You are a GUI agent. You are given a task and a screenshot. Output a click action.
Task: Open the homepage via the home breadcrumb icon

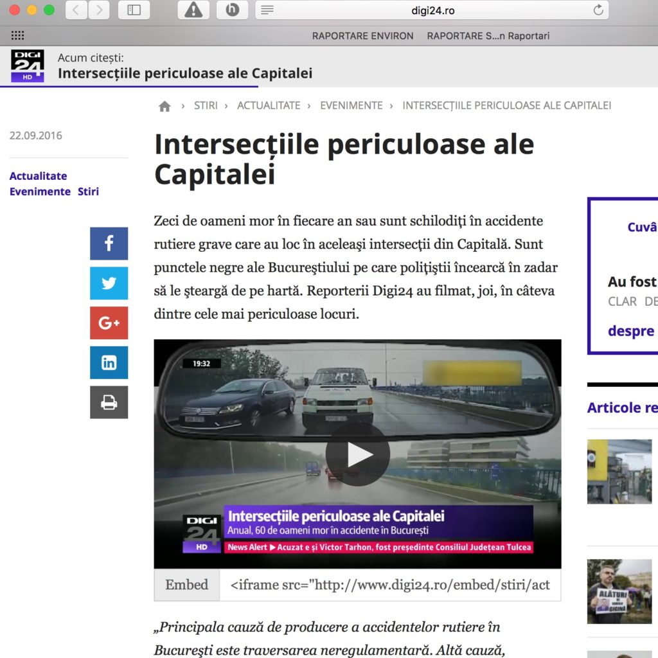pos(164,105)
